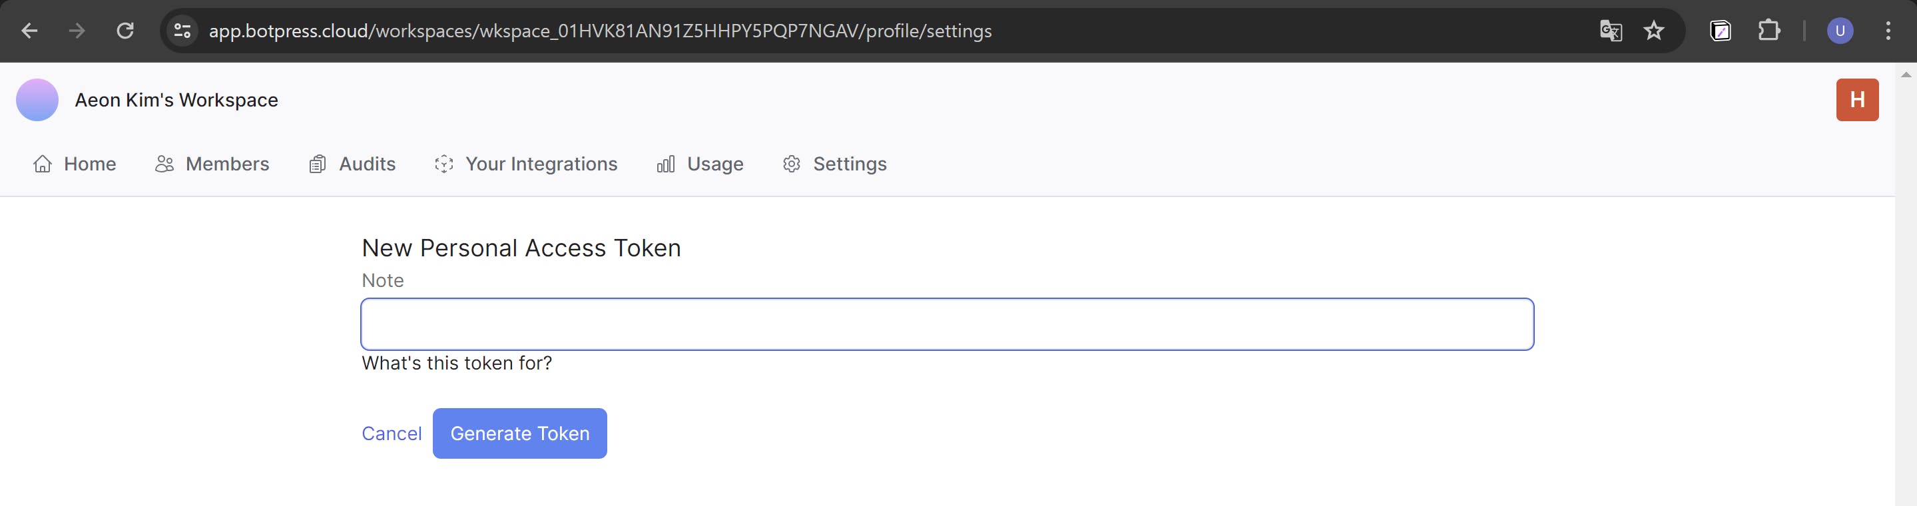
Task: Click the workspace gradient avatar
Action: (x=37, y=100)
